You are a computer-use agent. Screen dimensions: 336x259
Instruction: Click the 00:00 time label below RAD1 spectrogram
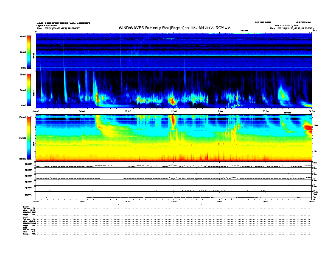pos(36,111)
